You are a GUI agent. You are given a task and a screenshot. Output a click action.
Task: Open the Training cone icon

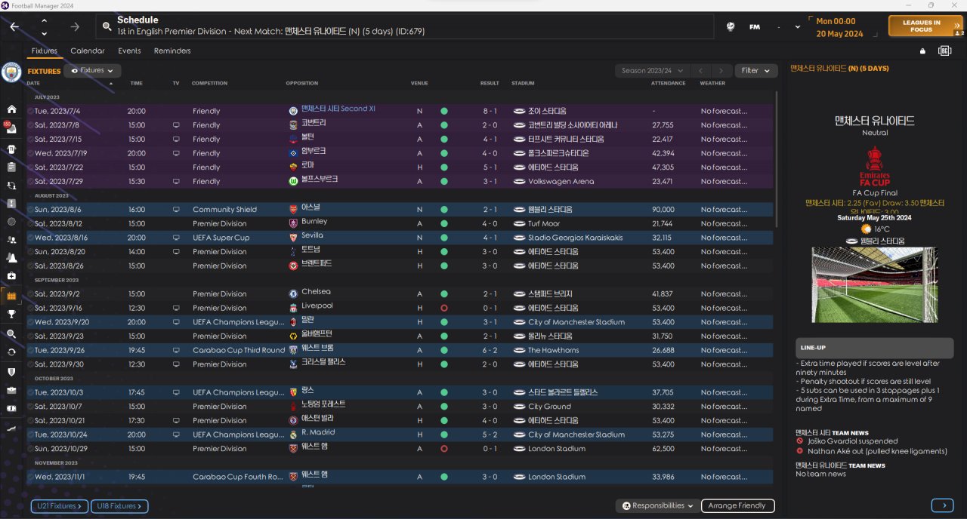point(11,258)
